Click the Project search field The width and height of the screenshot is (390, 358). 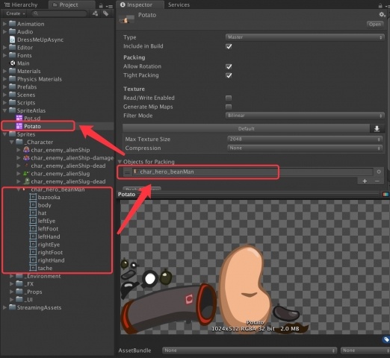[x=60, y=13]
